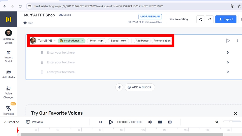Open the embed code icon

point(209,19)
